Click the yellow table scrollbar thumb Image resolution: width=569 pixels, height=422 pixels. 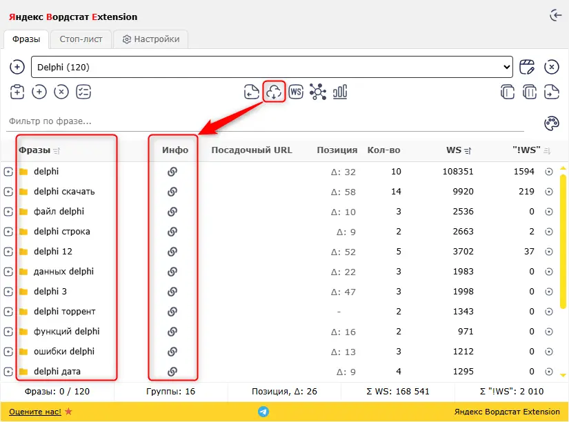click(x=563, y=241)
